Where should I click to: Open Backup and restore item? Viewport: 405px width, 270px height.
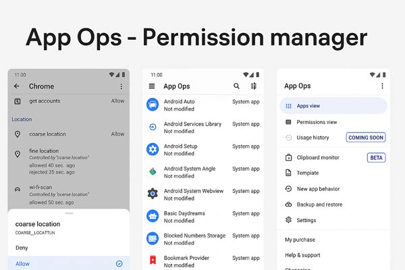pos(333,205)
